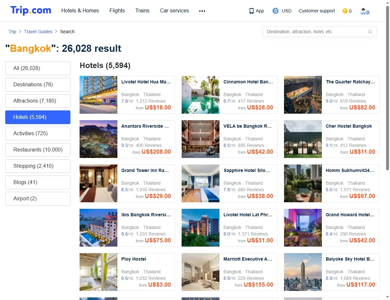Image resolution: width=390 pixels, height=300 pixels.
Task: Open Homm Sukhumvit34 photo
Action: pyautogui.click(x=303, y=183)
